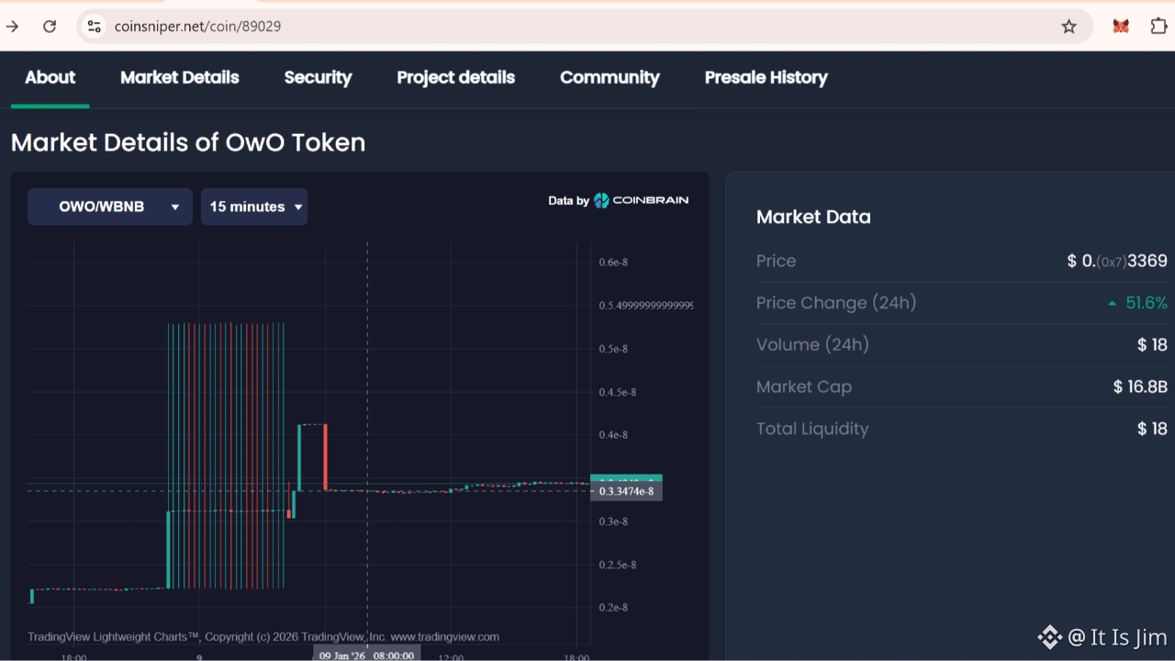Switch to the About tab
Screen dimensions: 1175x661
click(50, 78)
